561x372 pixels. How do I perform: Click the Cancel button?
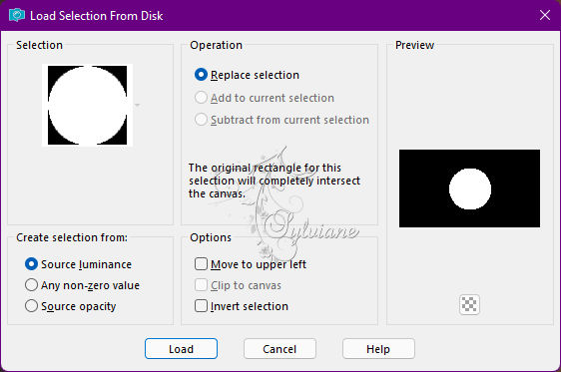[x=280, y=349]
